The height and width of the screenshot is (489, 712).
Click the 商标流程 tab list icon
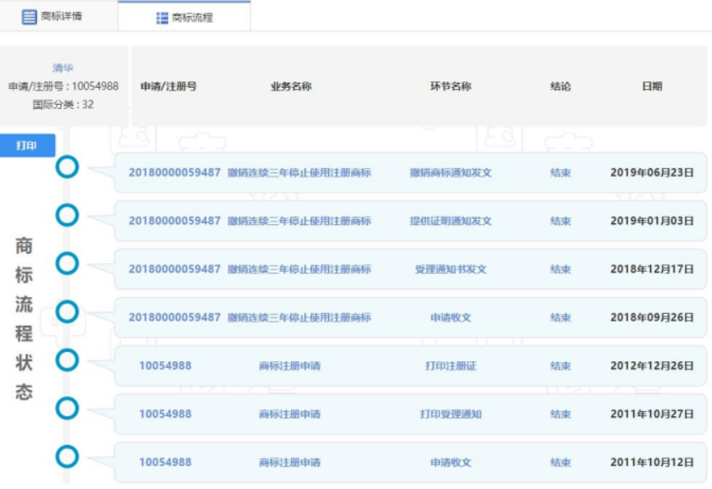pos(162,18)
